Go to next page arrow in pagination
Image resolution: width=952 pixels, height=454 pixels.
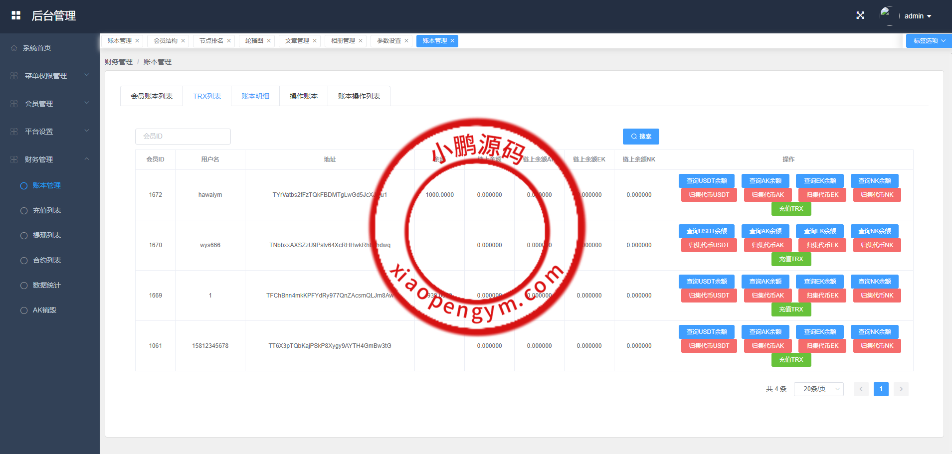(901, 389)
